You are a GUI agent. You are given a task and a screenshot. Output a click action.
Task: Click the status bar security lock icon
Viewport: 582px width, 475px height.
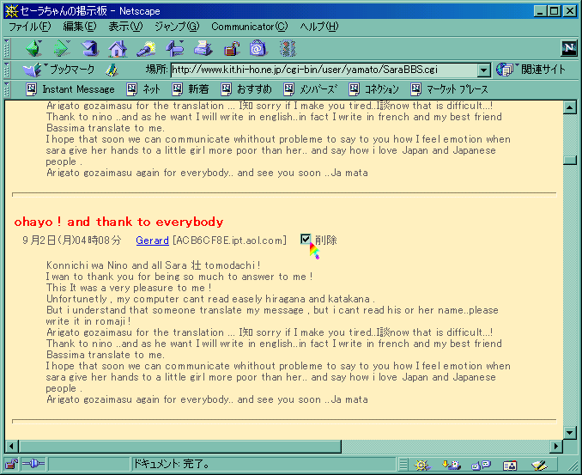(x=11, y=464)
